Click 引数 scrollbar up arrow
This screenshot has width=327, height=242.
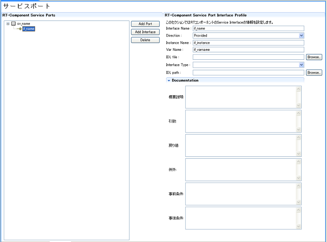point(299,113)
